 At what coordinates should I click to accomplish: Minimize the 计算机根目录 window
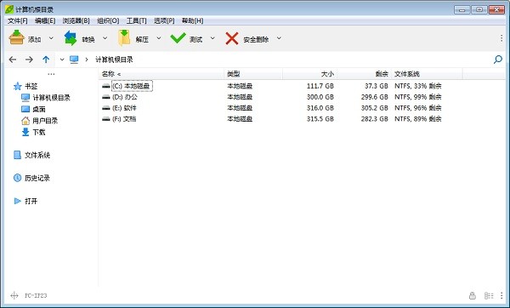[x=462, y=9]
